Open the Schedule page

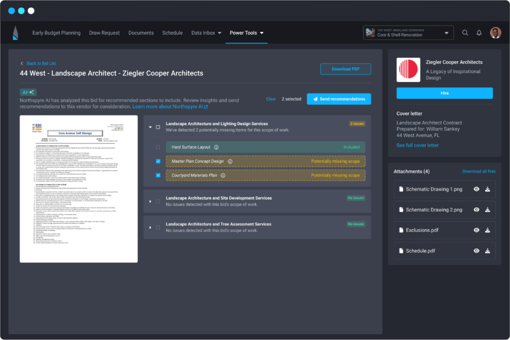click(172, 33)
